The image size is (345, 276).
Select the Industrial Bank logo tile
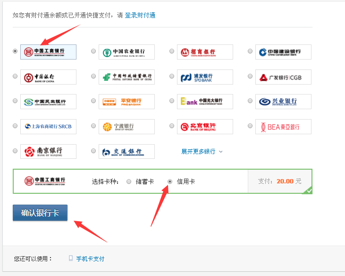[x=283, y=102]
